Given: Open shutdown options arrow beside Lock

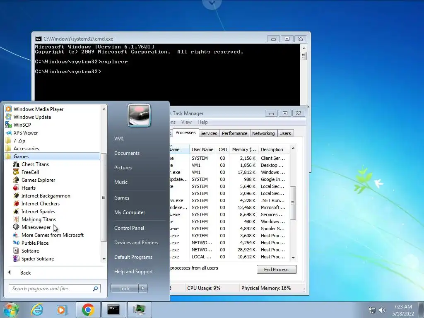Looking at the screenshot, I should [x=143, y=289].
